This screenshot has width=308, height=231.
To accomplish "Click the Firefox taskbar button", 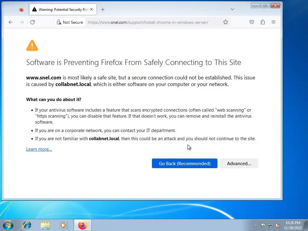I will 83,225.
